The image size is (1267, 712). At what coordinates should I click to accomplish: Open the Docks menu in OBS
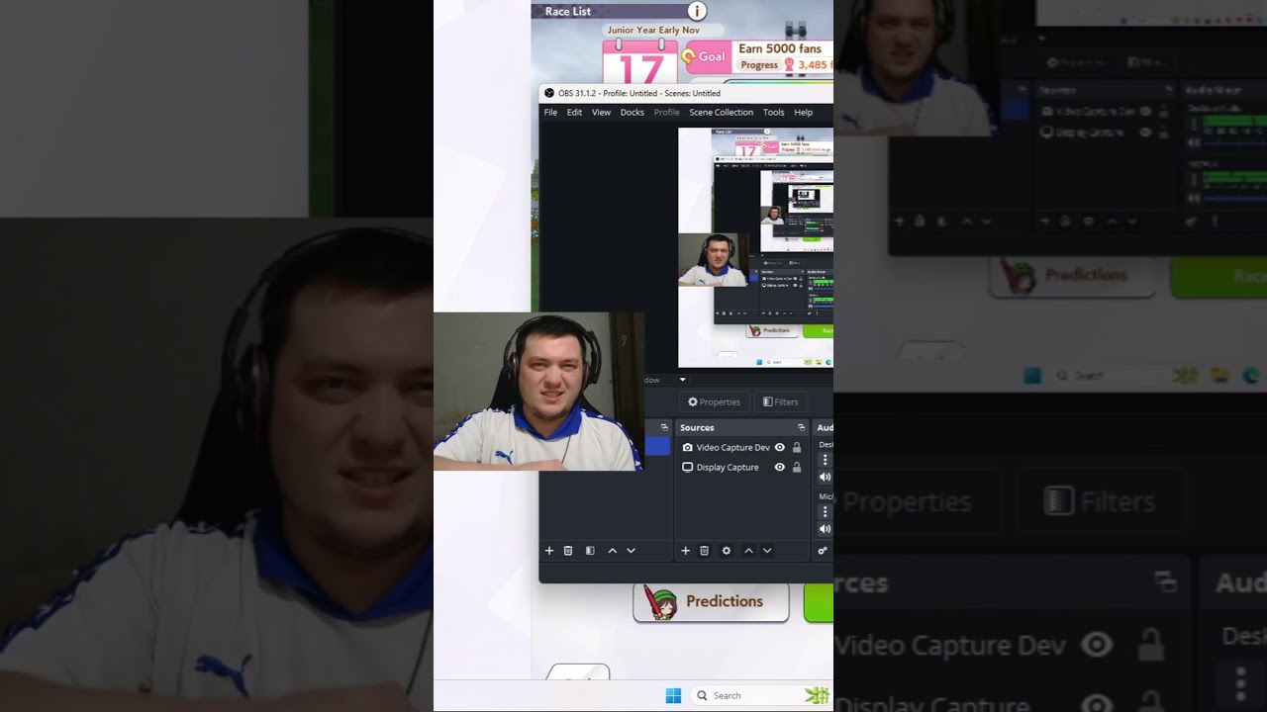[632, 112]
